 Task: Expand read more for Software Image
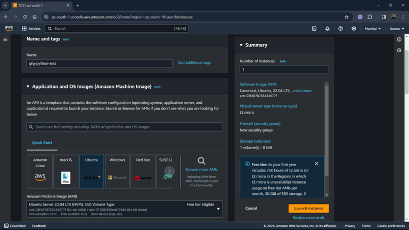click(x=302, y=91)
